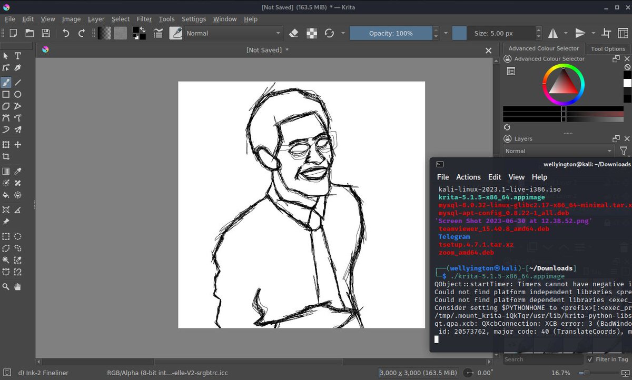Click the brush Search field
Image resolution: width=632 pixels, height=380 pixels.
tap(542, 359)
